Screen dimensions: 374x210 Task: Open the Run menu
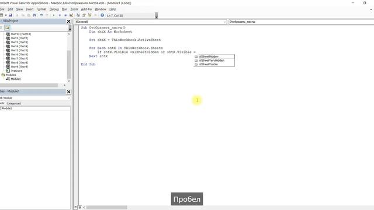tap(64, 9)
